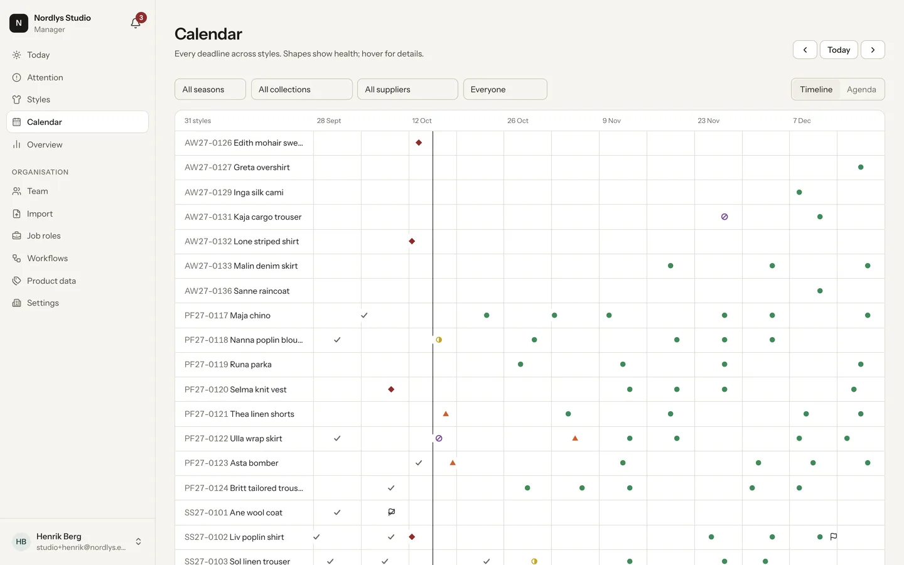Click the half-filled yellow marker on Nanna poplin blouse row
Viewport: 904px width, 565px height.
tap(439, 340)
